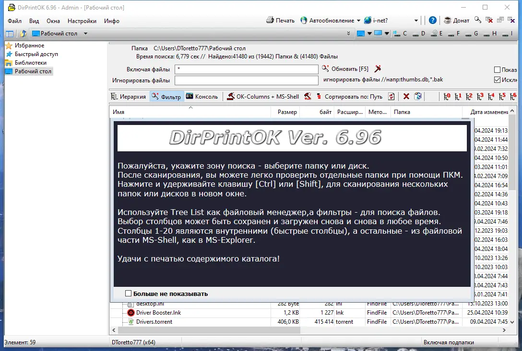Select Избранное in the left tree

[25, 45]
